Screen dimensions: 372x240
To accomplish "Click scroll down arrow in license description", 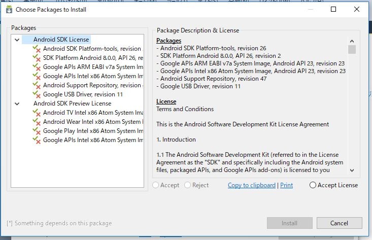I will (x=352, y=170).
